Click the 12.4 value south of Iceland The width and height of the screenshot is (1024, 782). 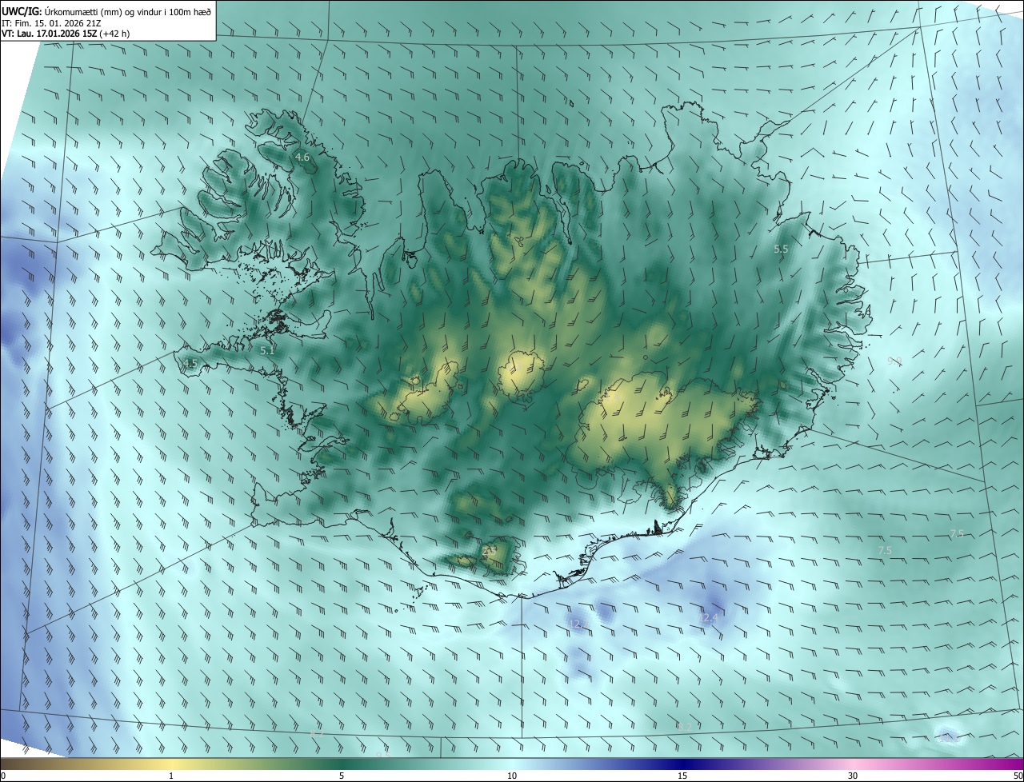pyautogui.click(x=709, y=618)
